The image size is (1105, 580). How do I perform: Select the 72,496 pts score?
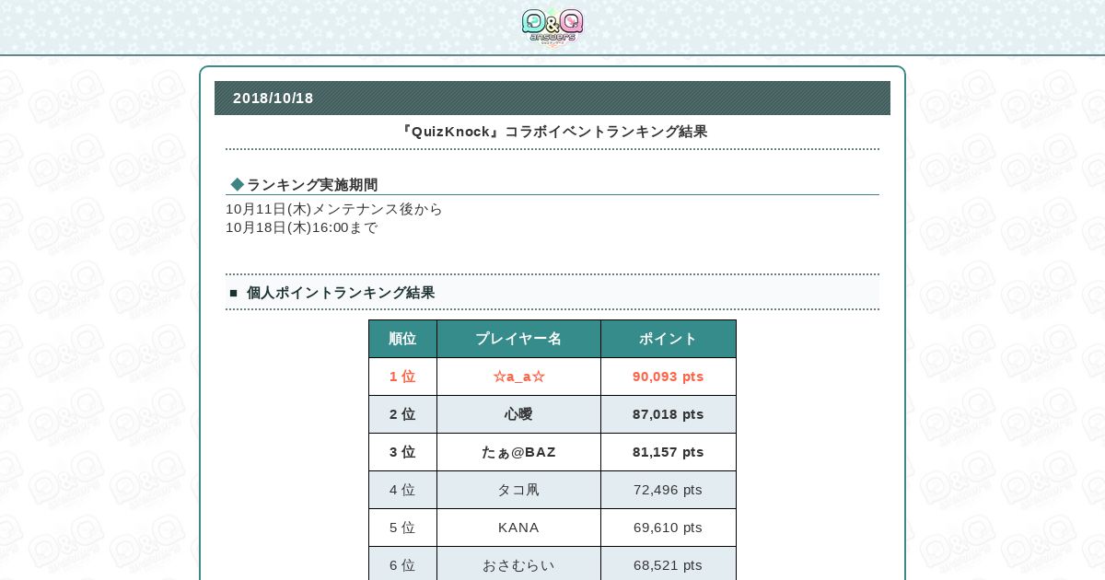click(x=669, y=490)
